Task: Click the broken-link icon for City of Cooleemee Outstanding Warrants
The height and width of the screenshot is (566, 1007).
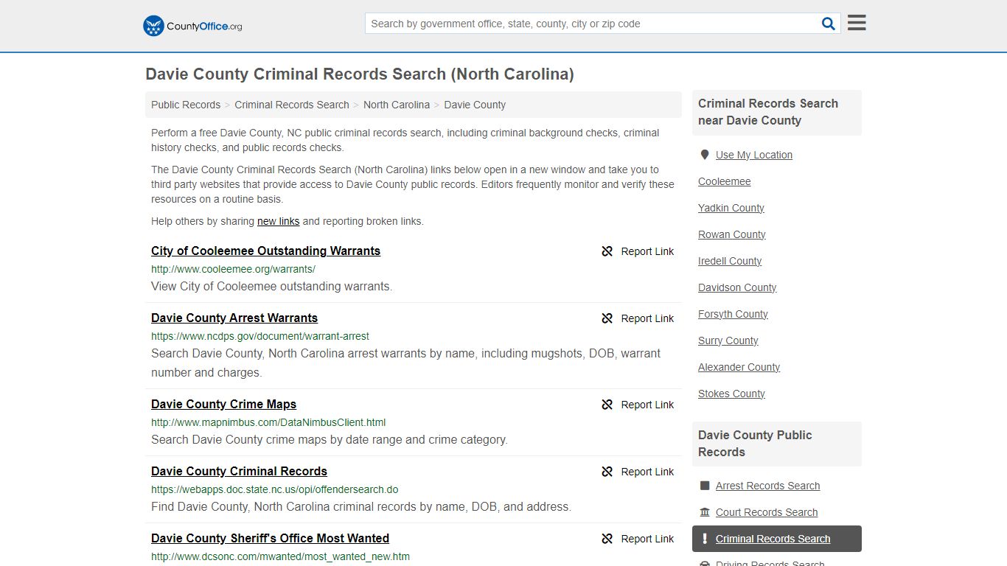Action: (x=607, y=251)
